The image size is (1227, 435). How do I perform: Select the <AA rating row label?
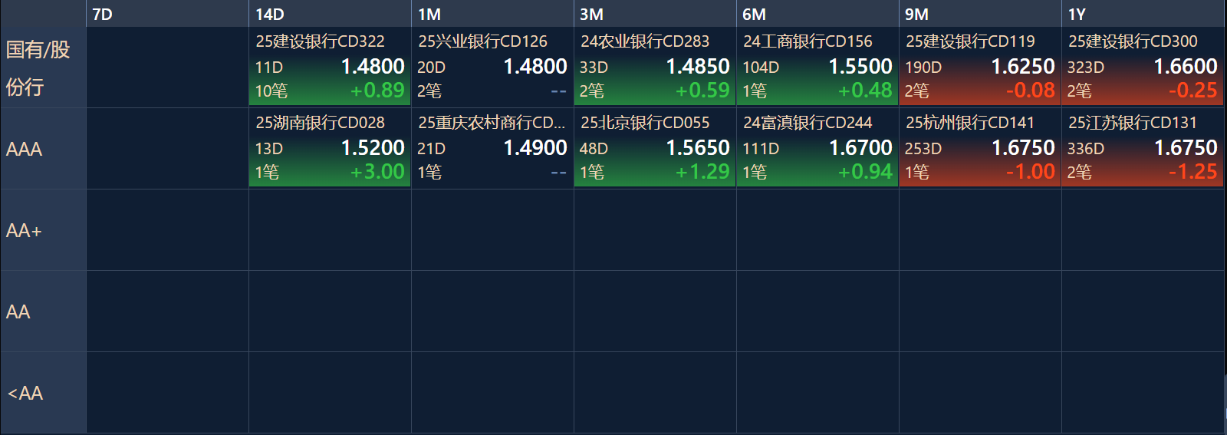point(43,393)
